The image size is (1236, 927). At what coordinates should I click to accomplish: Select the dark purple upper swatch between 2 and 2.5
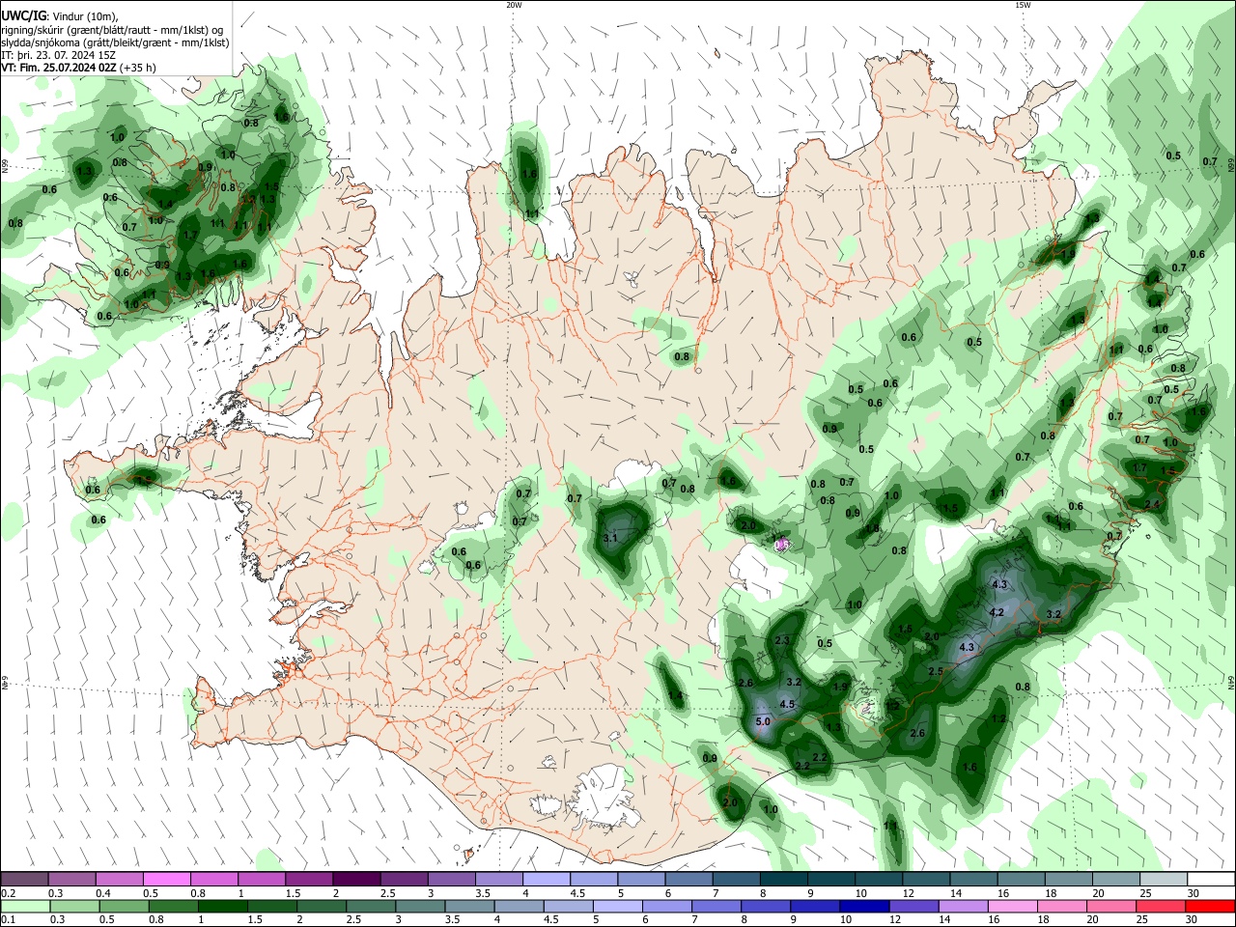tap(355, 879)
